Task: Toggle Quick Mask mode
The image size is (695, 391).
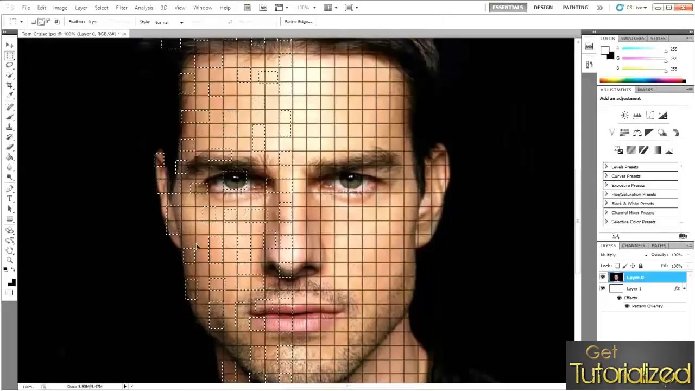Action: [10, 293]
